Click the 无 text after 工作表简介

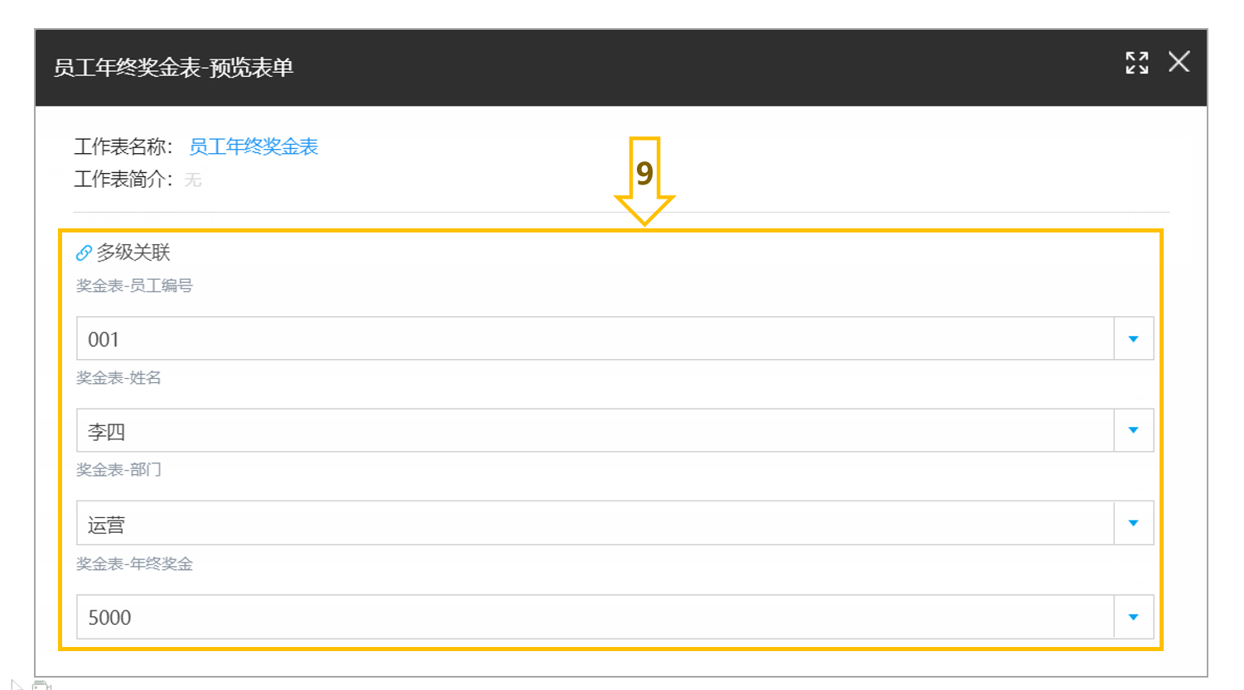point(193,180)
